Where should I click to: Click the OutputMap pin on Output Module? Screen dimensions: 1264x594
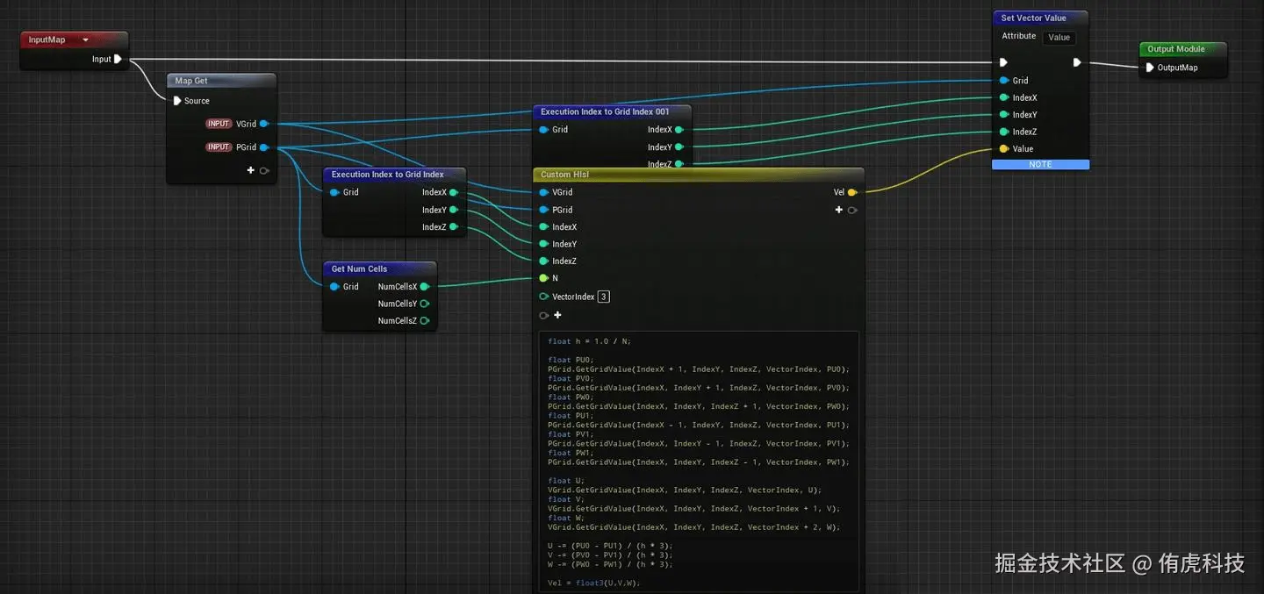pyautogui.click(x=1150, y=68)
